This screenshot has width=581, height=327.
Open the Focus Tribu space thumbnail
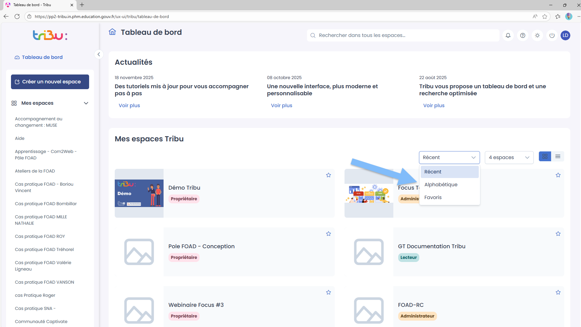click(369, 193)
